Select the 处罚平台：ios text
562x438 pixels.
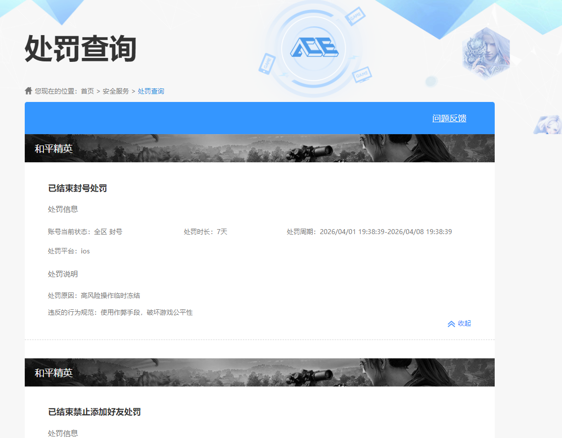click(69, 251)
